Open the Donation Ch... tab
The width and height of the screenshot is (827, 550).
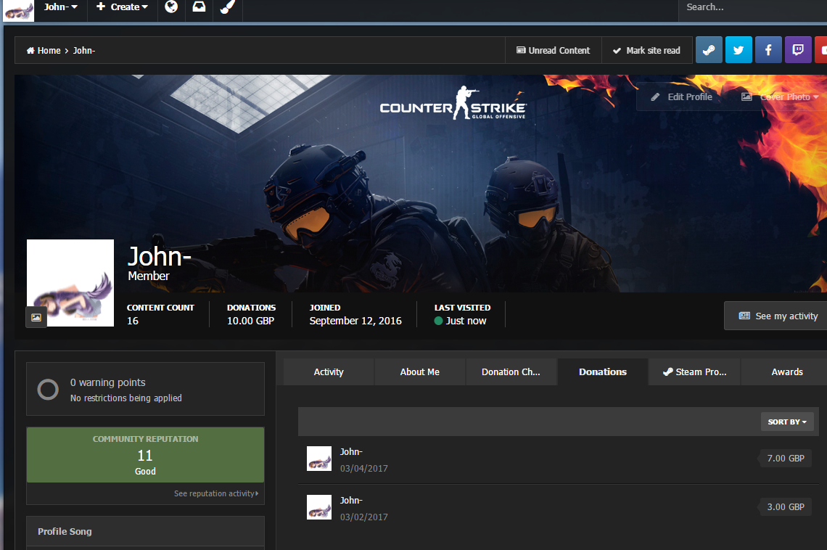coord(511,372)
